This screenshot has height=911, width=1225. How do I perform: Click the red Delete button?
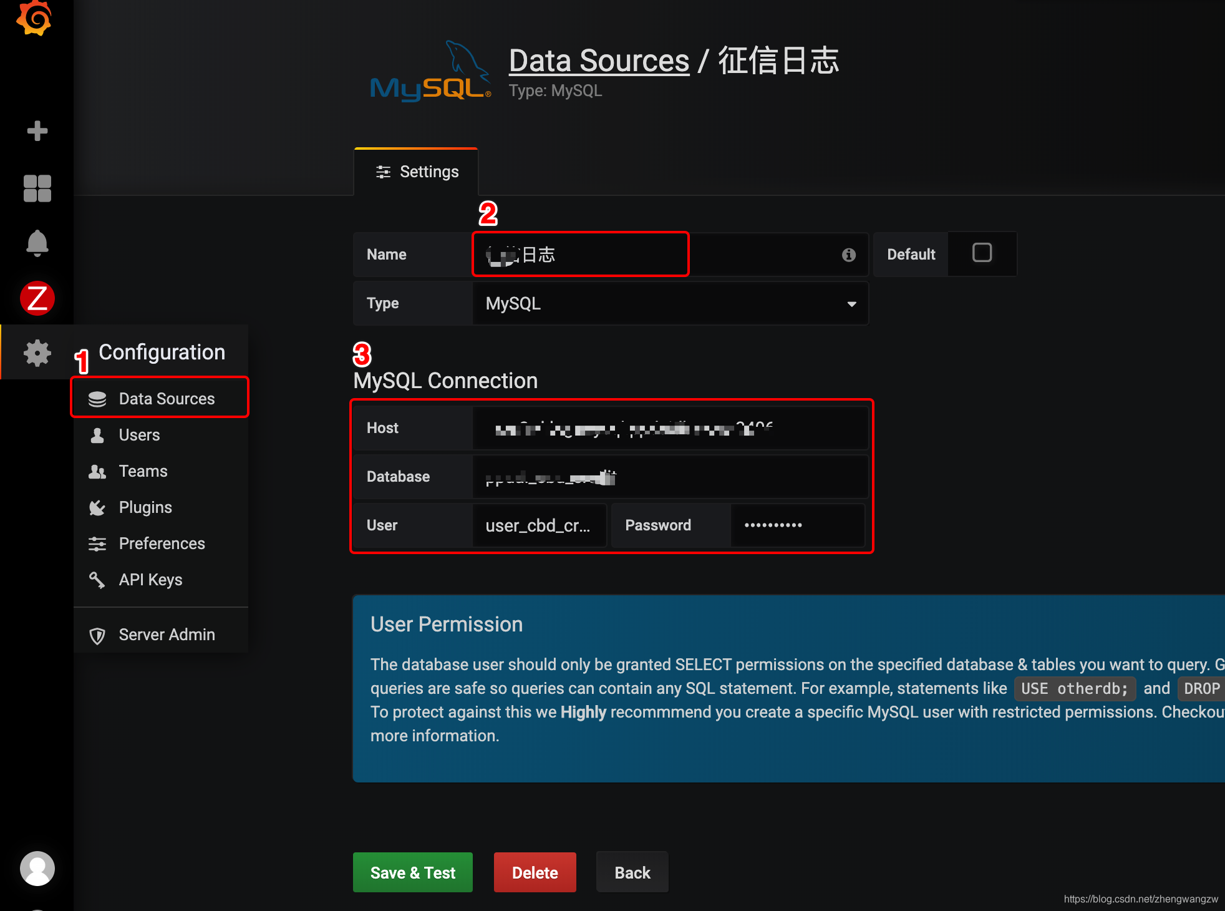[535, 872]
